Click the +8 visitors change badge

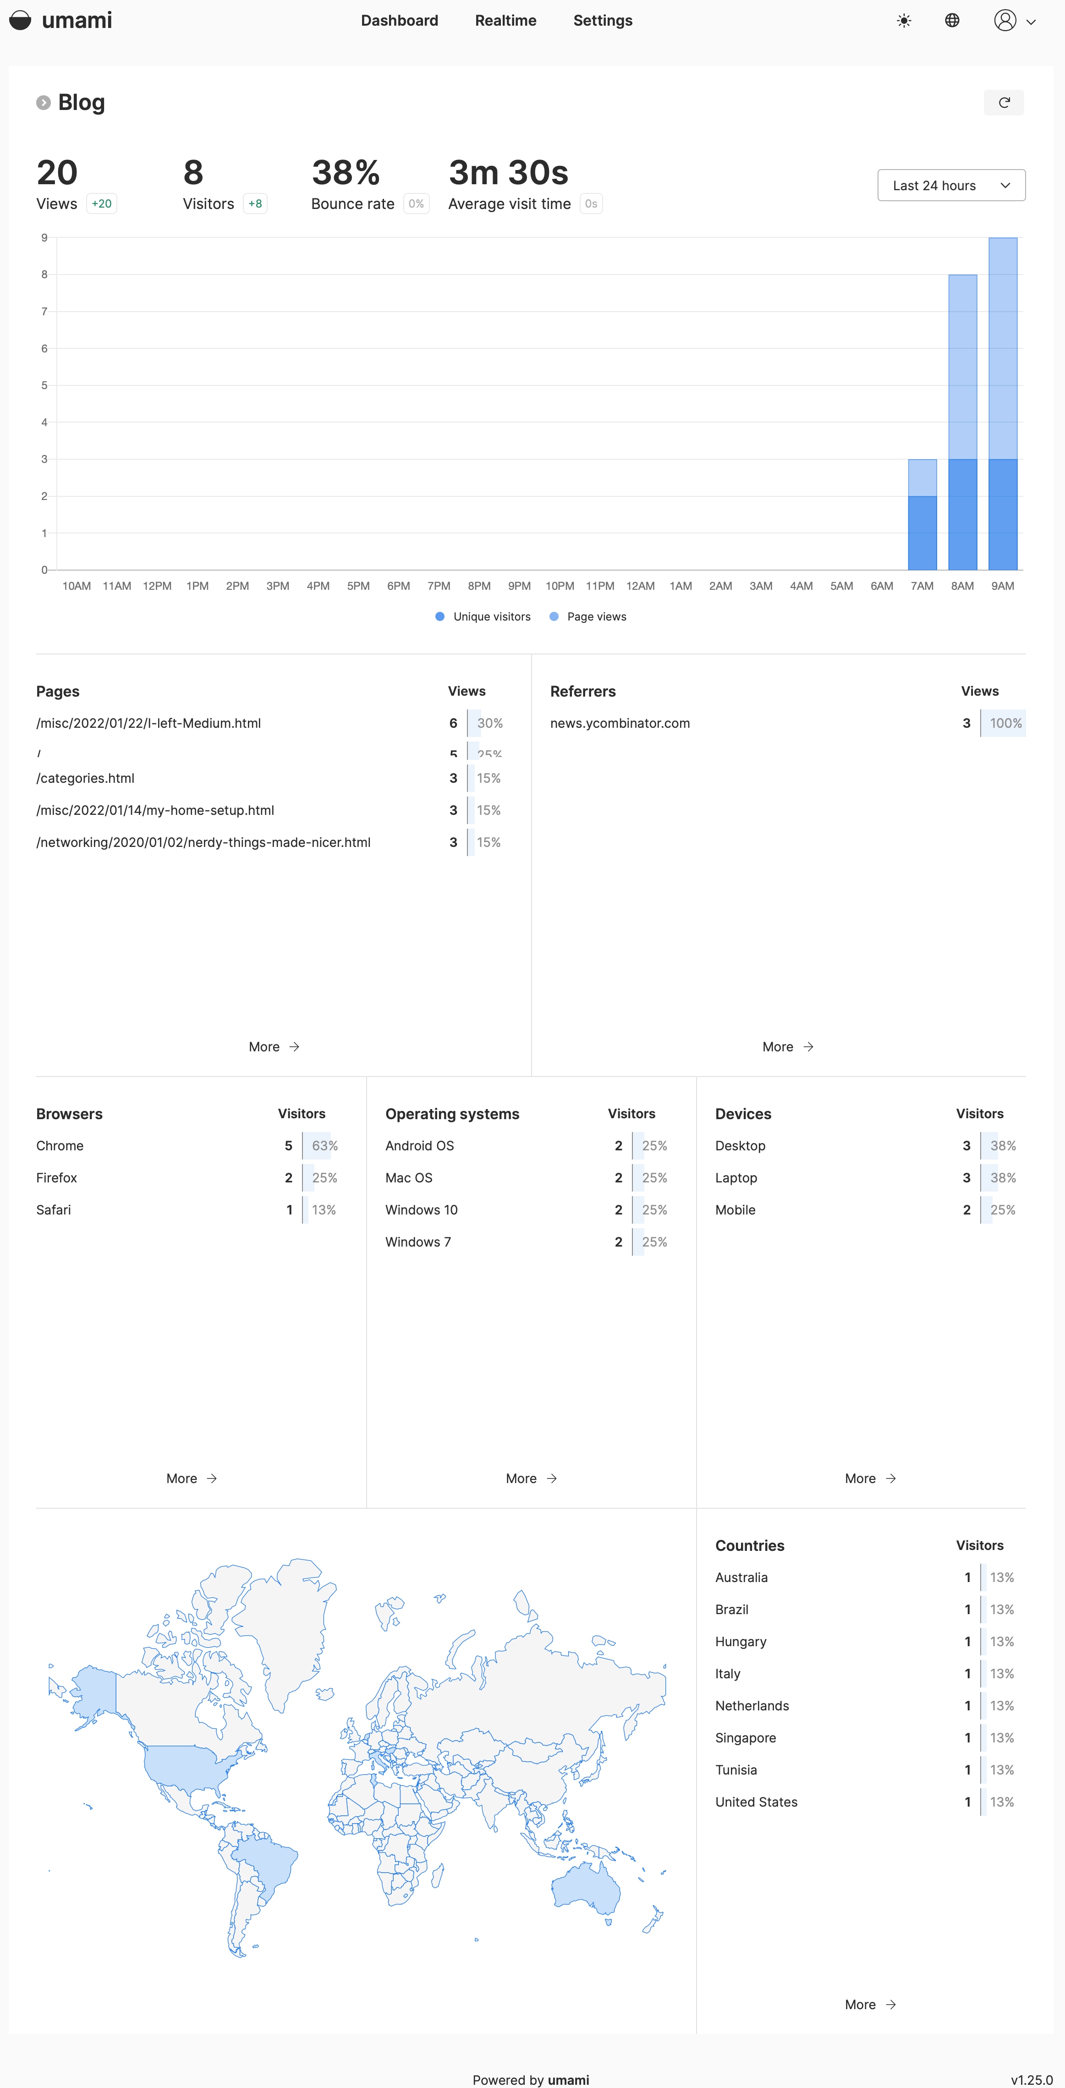click(x=254, y=204)
